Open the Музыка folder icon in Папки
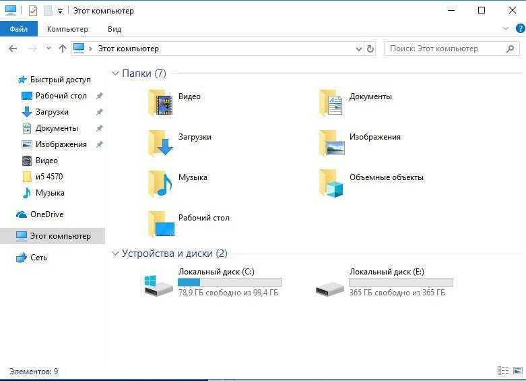This screenshot has height=381, width=526. pos(160,183)
